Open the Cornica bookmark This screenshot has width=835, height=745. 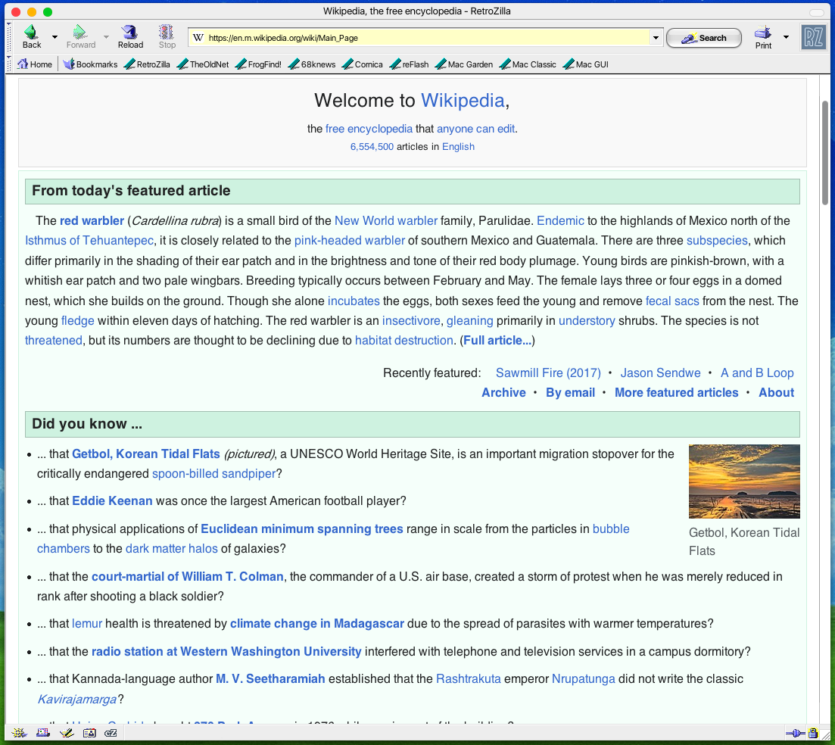(x=363, y=64)
